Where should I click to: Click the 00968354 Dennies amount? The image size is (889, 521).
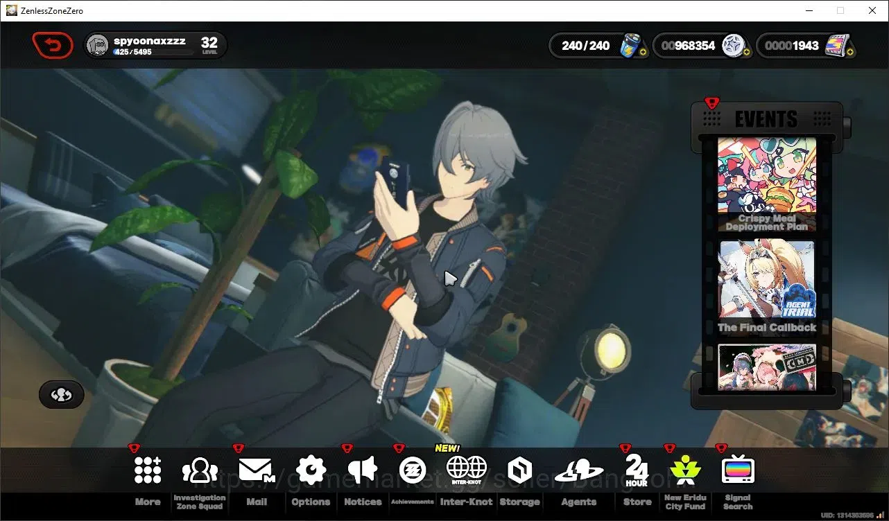click(x=688, y=46)
